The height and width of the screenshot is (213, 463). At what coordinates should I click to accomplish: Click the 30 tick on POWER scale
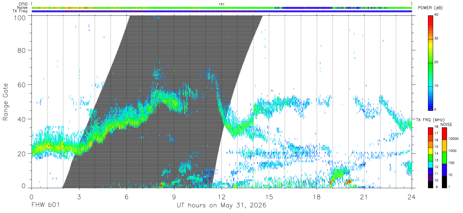tap(436, 39)
